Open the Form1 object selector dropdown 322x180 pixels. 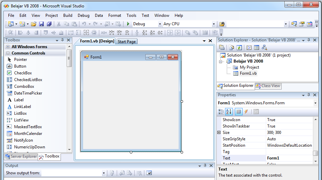pos(315,103)
